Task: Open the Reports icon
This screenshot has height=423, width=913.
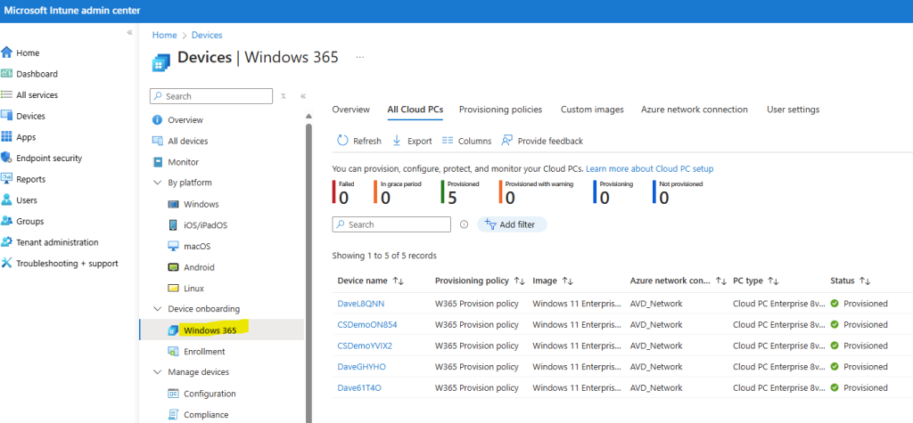Action: (7, 179)
